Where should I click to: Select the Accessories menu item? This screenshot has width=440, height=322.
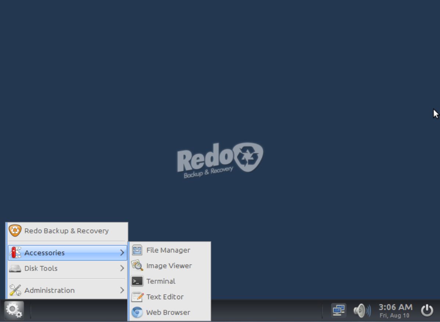[67, 253]
